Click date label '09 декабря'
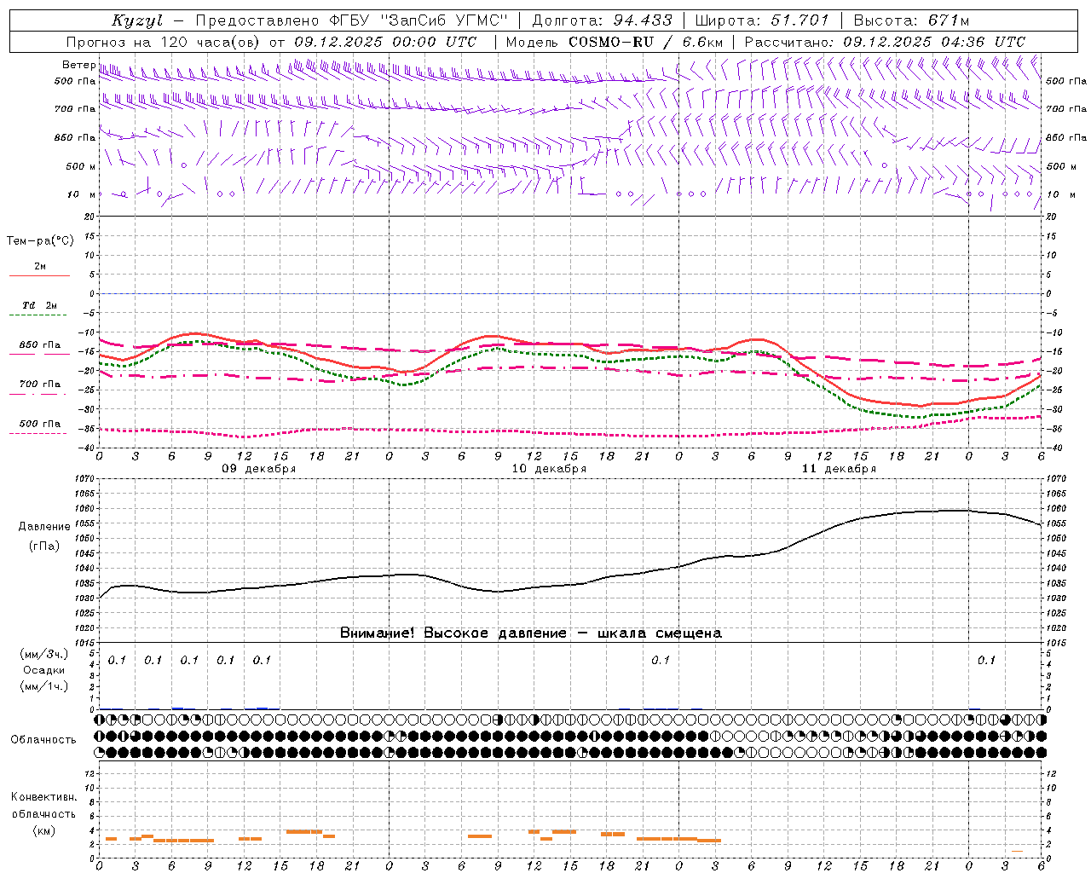This screenshot has width=1091, height=873. (x=259, y=469)
